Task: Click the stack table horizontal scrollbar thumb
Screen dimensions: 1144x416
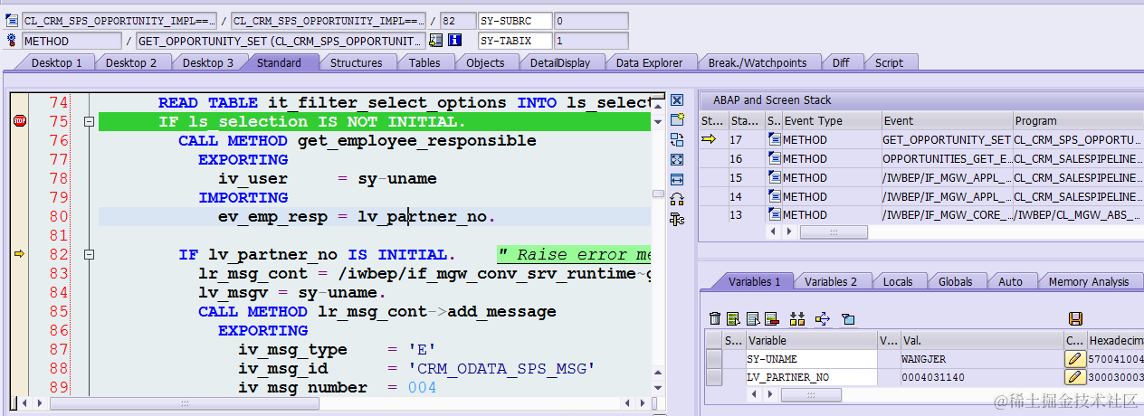Action: (x=834, y=232)
